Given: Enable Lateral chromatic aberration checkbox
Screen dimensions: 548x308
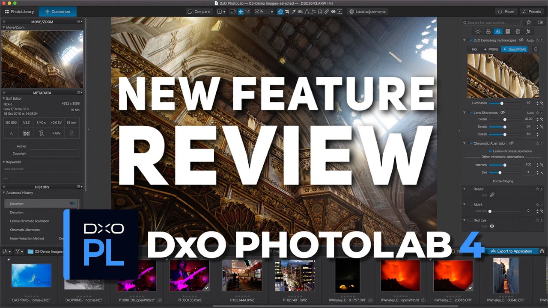Looking at the screenshot, I should click(x=490, y=151).
